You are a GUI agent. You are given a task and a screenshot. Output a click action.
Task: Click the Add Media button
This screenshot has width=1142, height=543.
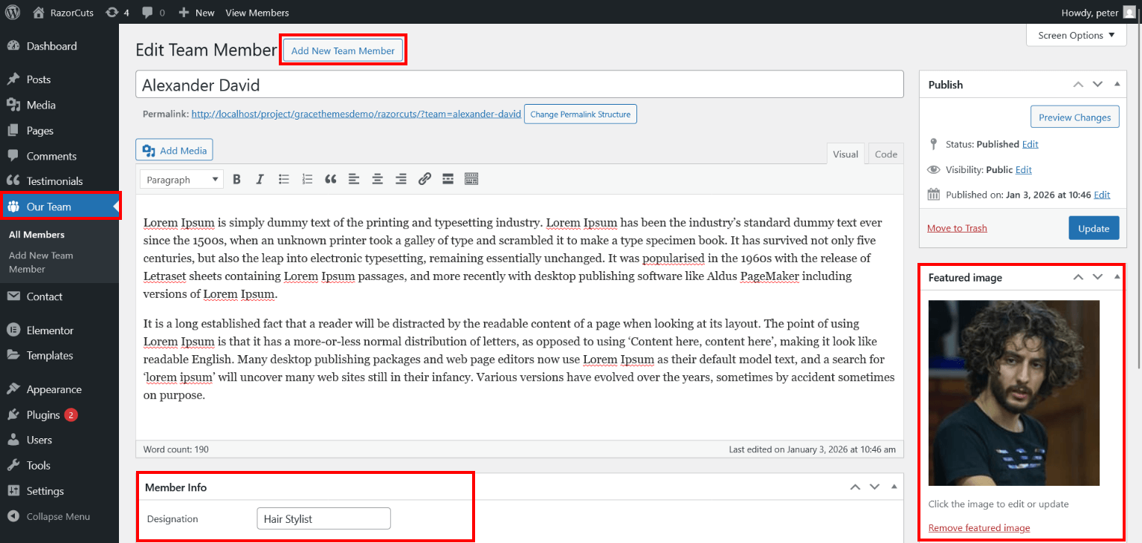pos(174,150)
